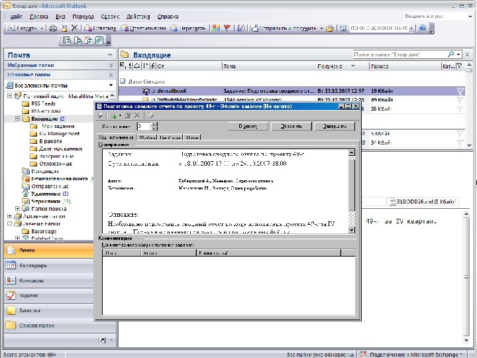Open the Notes (Заметки) navigation button

pos(48,310)
